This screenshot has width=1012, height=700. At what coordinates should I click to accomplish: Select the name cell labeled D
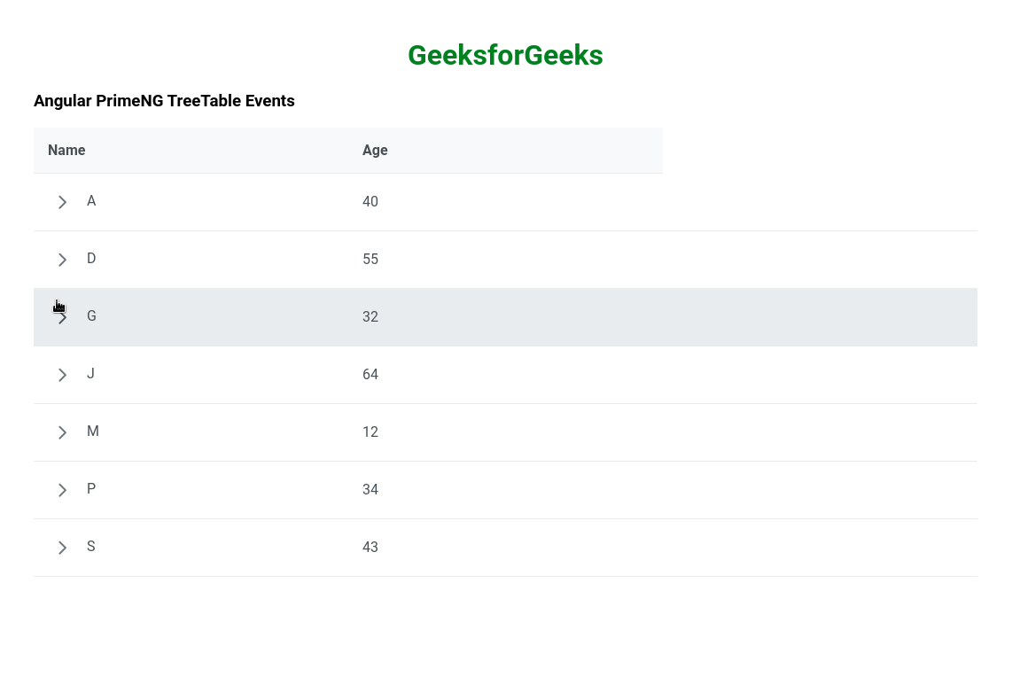(91, 259)
